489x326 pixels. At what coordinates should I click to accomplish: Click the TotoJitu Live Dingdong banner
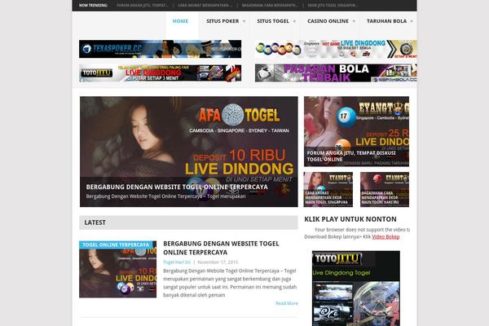160,73
